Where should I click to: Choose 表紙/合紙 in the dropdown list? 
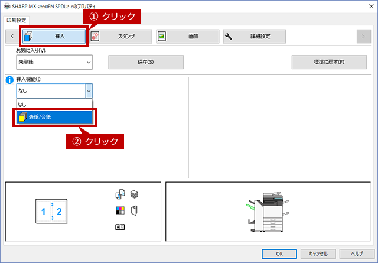[54, 117]
